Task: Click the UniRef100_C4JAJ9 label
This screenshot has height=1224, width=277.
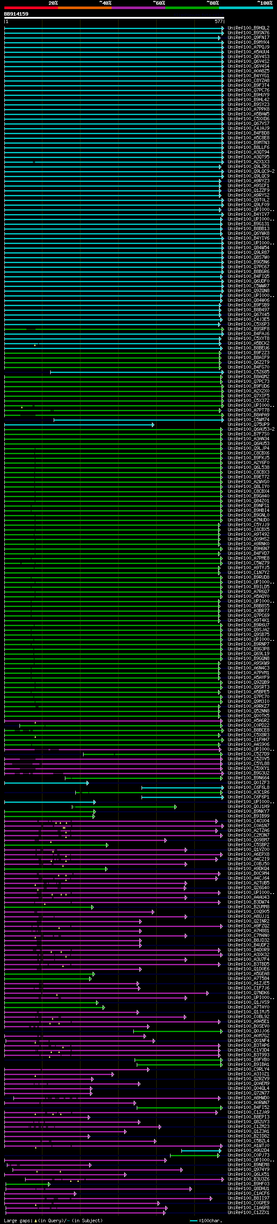Action: 248,128
